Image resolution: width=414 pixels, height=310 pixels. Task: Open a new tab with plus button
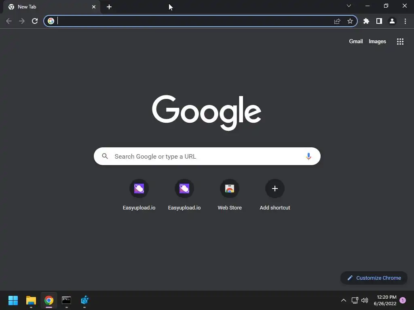pos(109,7)
